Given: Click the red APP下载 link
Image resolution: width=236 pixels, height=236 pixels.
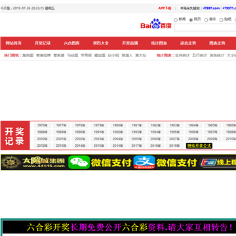Looking at the screenshot, I should [165, 9].
